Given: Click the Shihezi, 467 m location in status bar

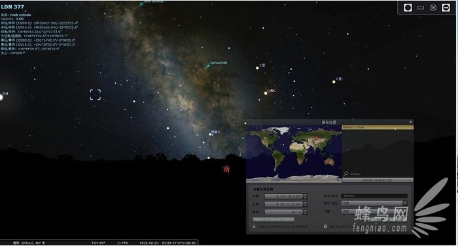Looking at the screenshot, I should pos(29,243).
